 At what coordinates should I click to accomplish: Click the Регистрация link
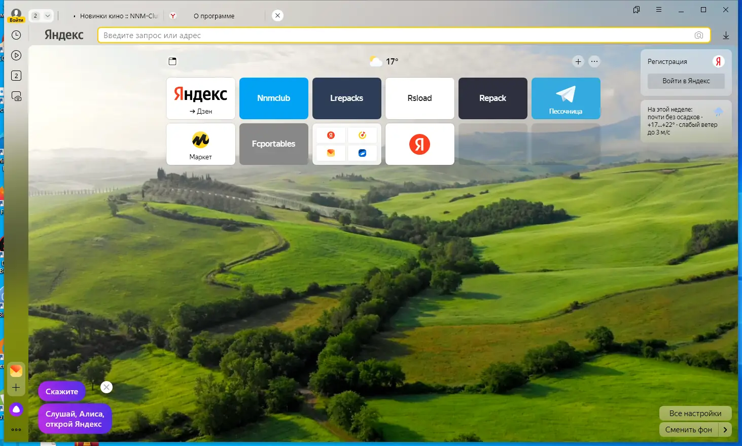point(667,61)
